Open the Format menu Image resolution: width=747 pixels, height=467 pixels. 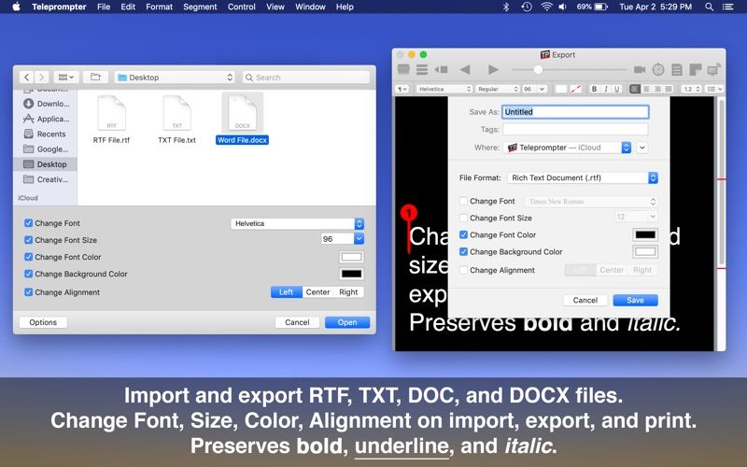tap(159, 7)
